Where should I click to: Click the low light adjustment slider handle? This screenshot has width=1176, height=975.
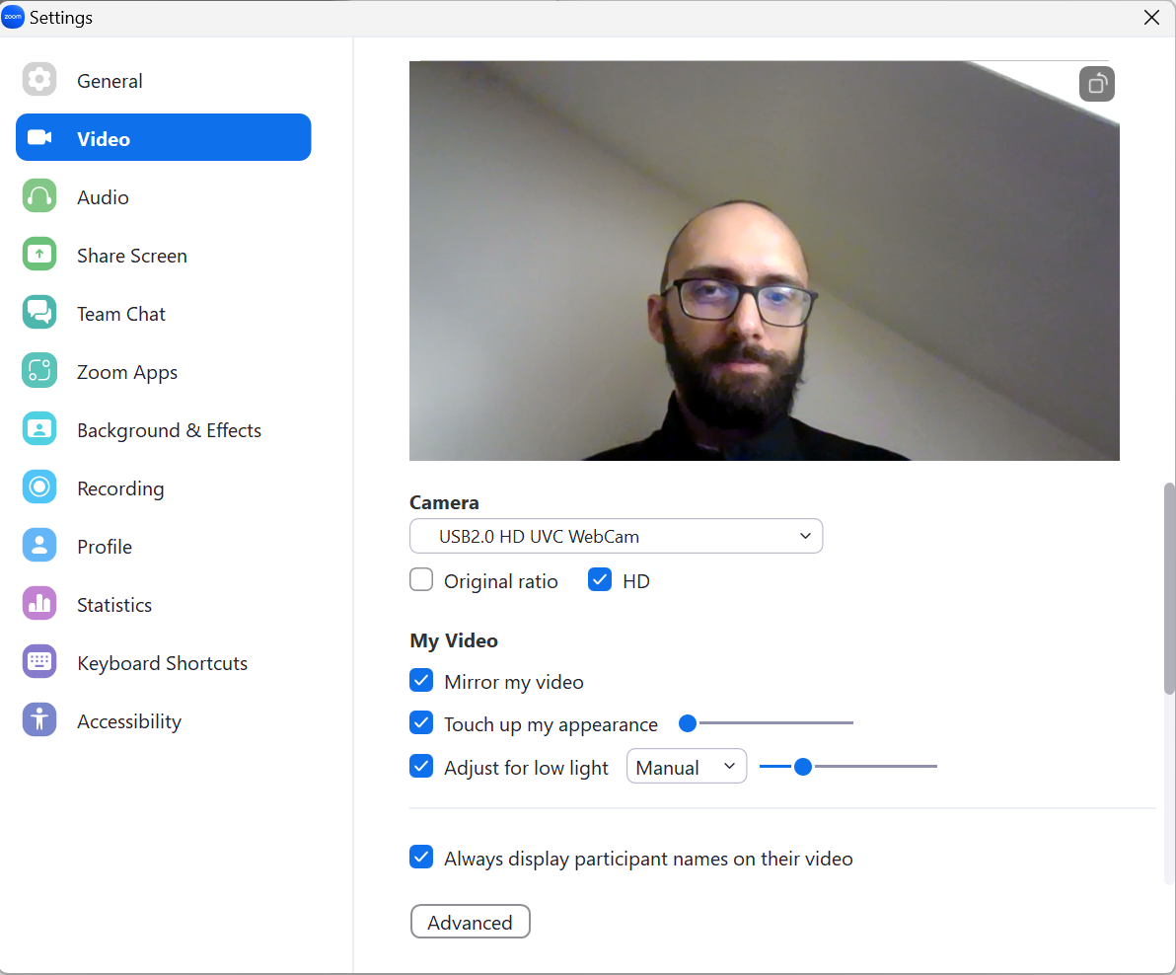[802, 767]
